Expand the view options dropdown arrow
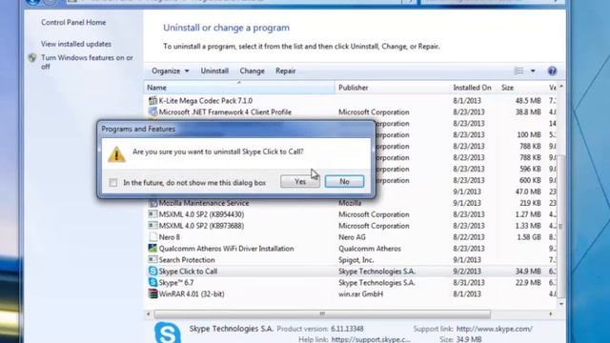610x343 pixels. (x=533, y=71)
